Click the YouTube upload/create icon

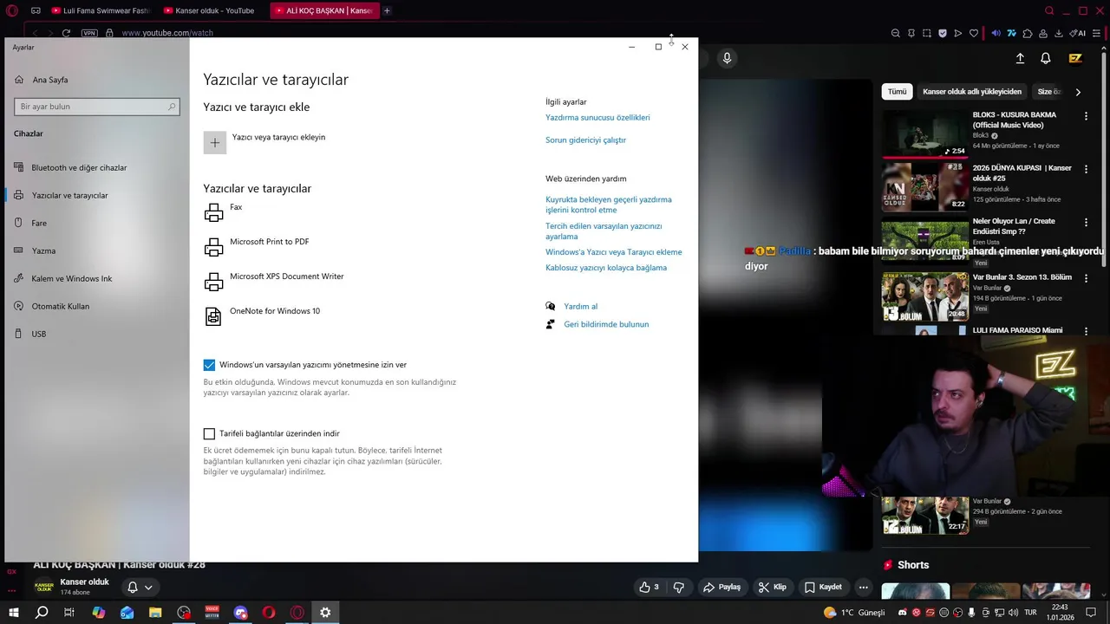(1020, 58)
